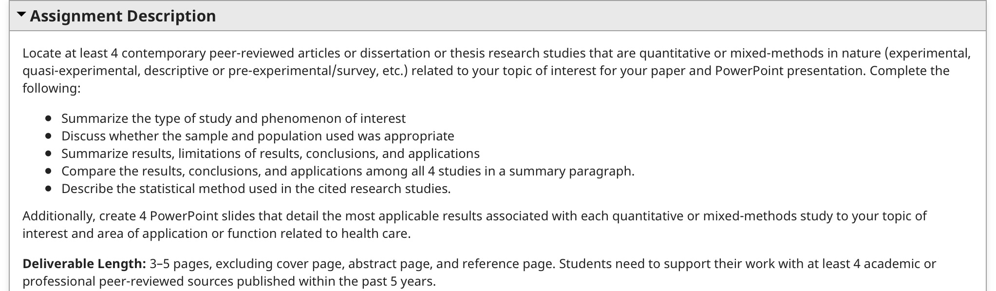The image size is (996, 291).
Task: Click the 'Summarize results, limitations of results' line
Action: tap(270, 154)
